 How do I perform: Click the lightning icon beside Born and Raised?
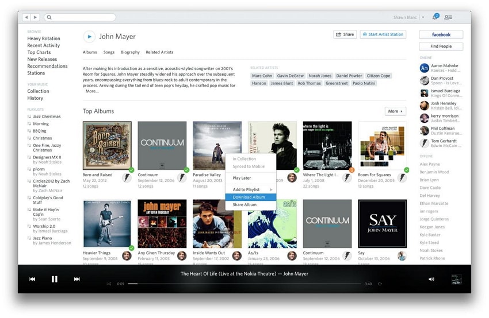point(127,178)
